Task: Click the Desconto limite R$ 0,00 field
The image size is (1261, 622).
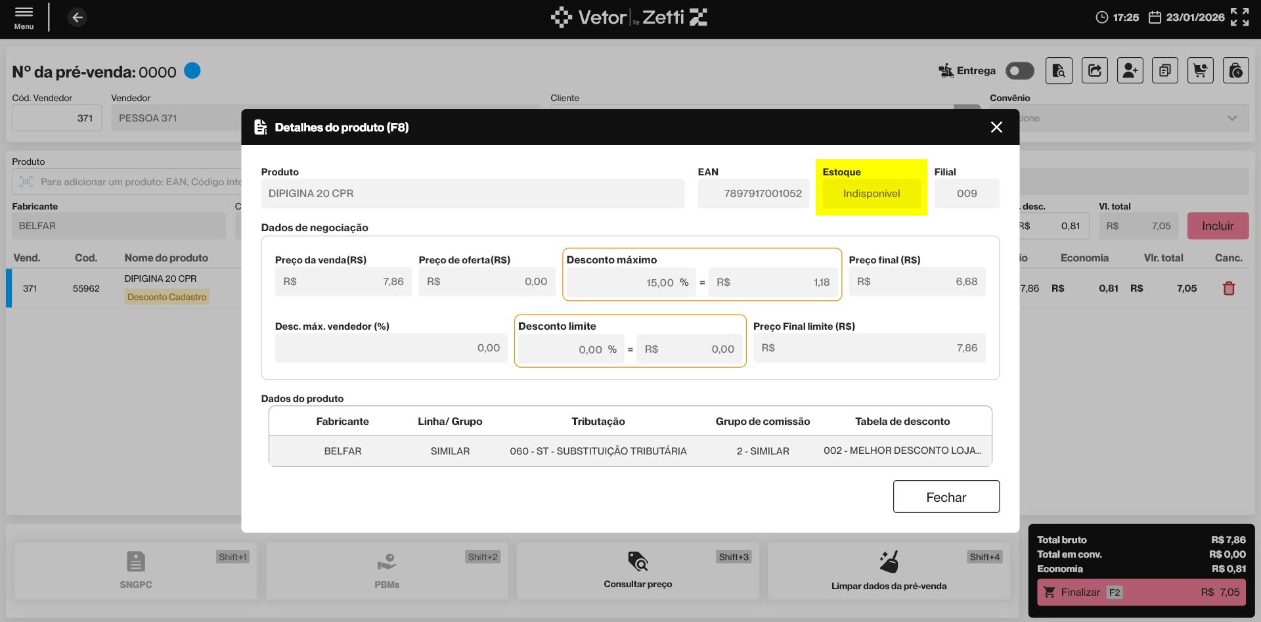Action: 690,349
